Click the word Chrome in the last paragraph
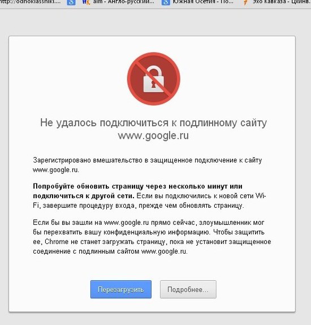This screenshot has width=311, height=325. click(x=57, y=242)
